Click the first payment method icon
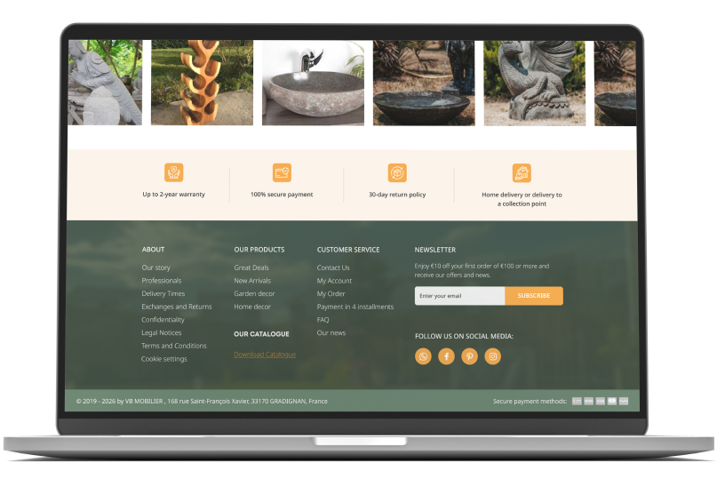The width and height of the screenshot is (725, 487). coord(577,401)
